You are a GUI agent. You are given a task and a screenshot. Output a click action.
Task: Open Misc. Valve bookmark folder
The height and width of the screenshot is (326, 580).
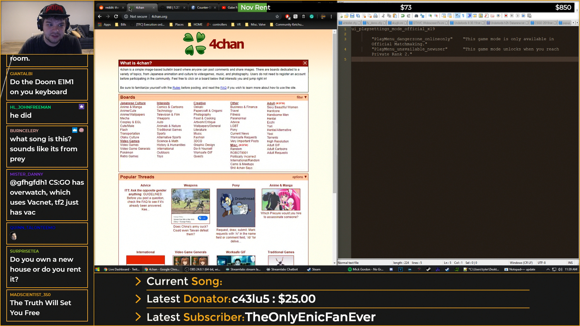(x=255, y=25)
